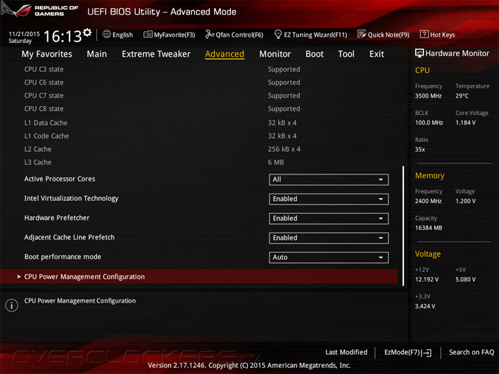499x374 pixels.
Task: Click the info icon in help area
Action: coord(12,305)
